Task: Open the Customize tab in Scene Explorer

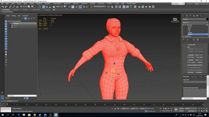Action: tap(25, 16)
